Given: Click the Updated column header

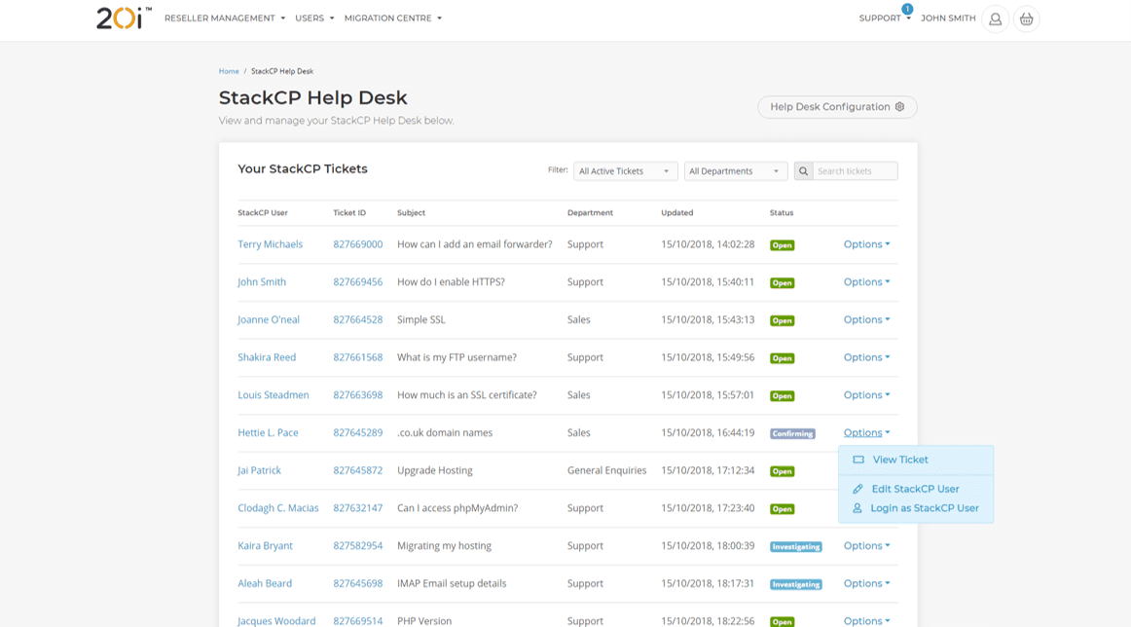Looking at the screenshot, I should 676,213.
